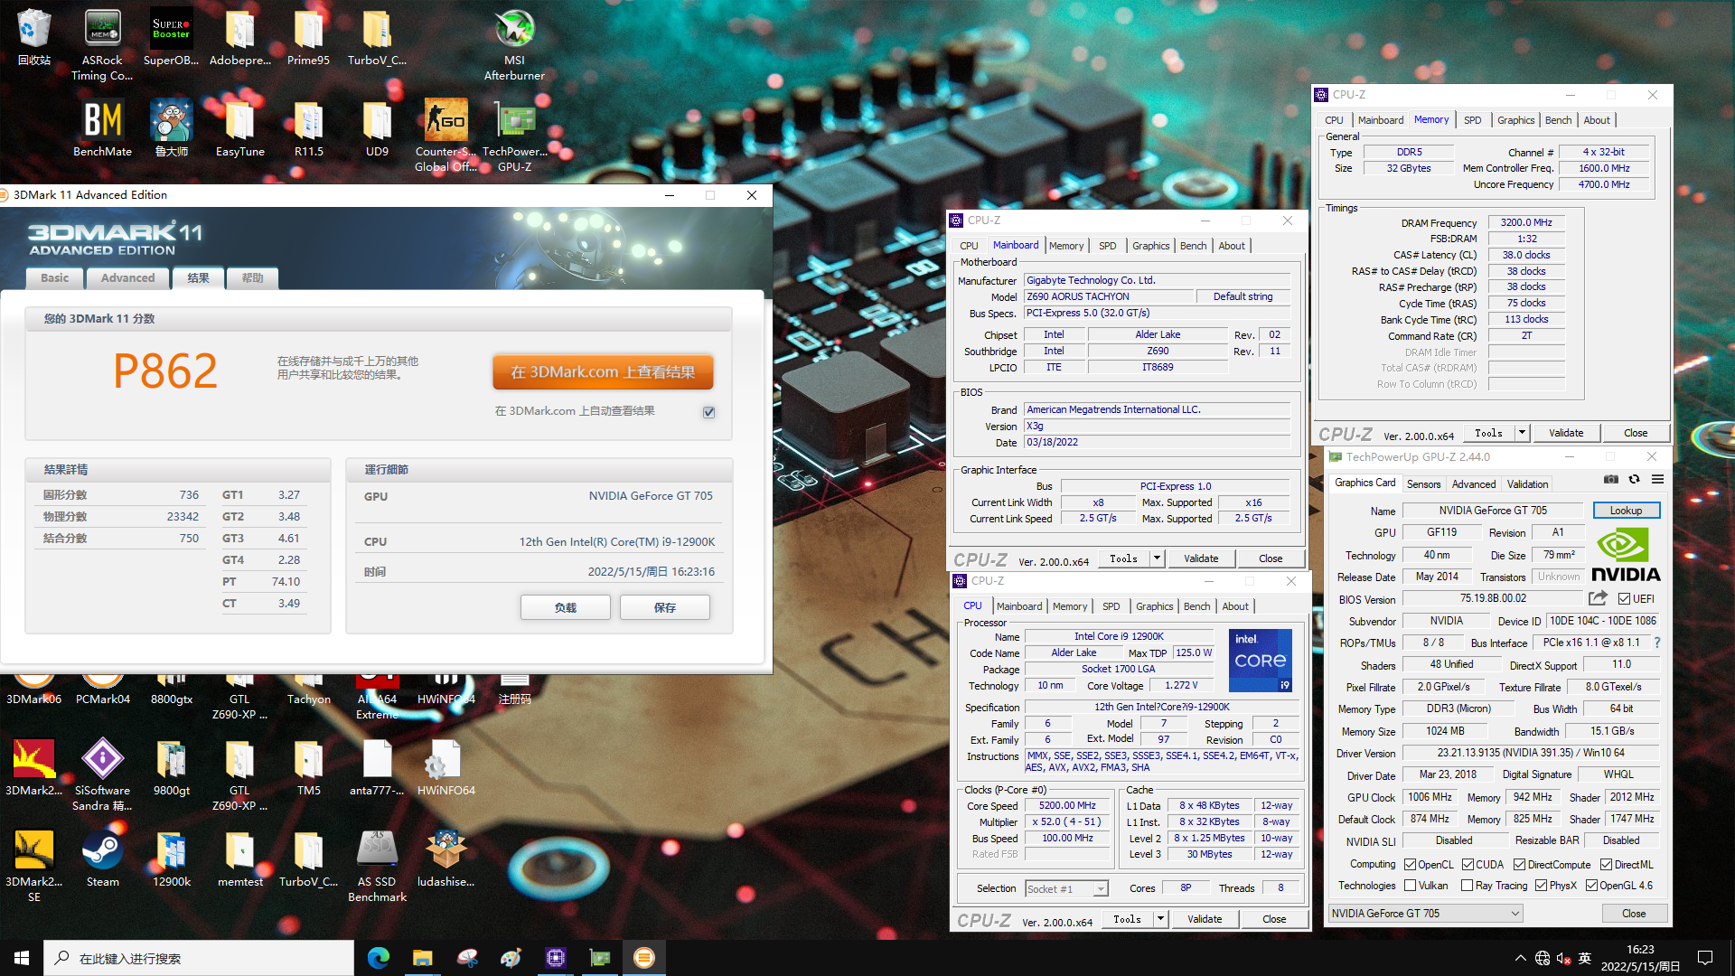Launch ASRock Timing Configurator desktop icon

pos(102,44)
